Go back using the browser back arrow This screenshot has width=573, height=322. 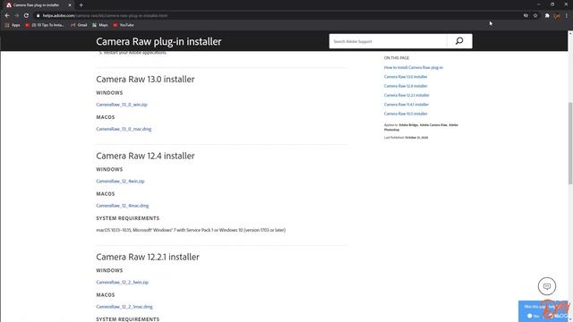[x=7, y=16]
